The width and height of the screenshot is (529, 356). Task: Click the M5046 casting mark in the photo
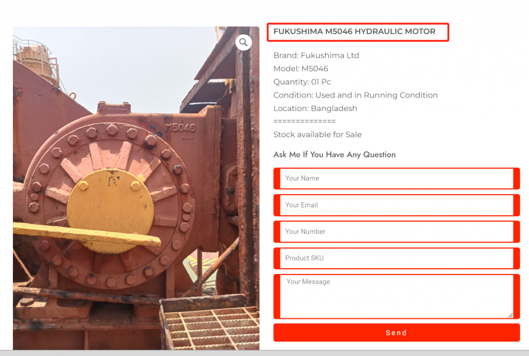point(180,128)
